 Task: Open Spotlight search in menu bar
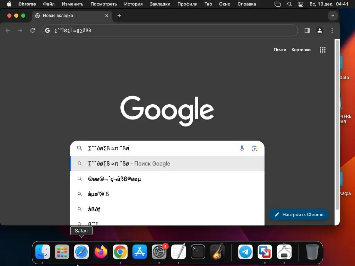[289, 4]
